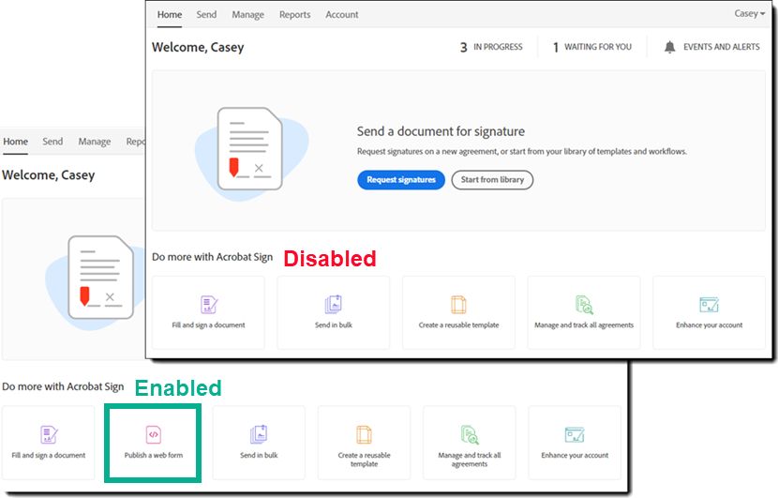Click the "Welcome, Casey" heading in back window
Image resolution: width=778 pixels, height=498 pixels.
click(x=48, y=175)
